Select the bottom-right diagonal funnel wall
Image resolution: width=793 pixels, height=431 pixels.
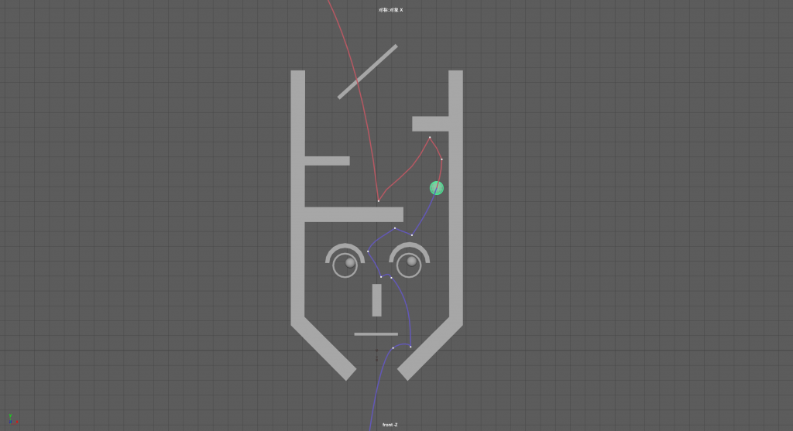click(430, 349)
